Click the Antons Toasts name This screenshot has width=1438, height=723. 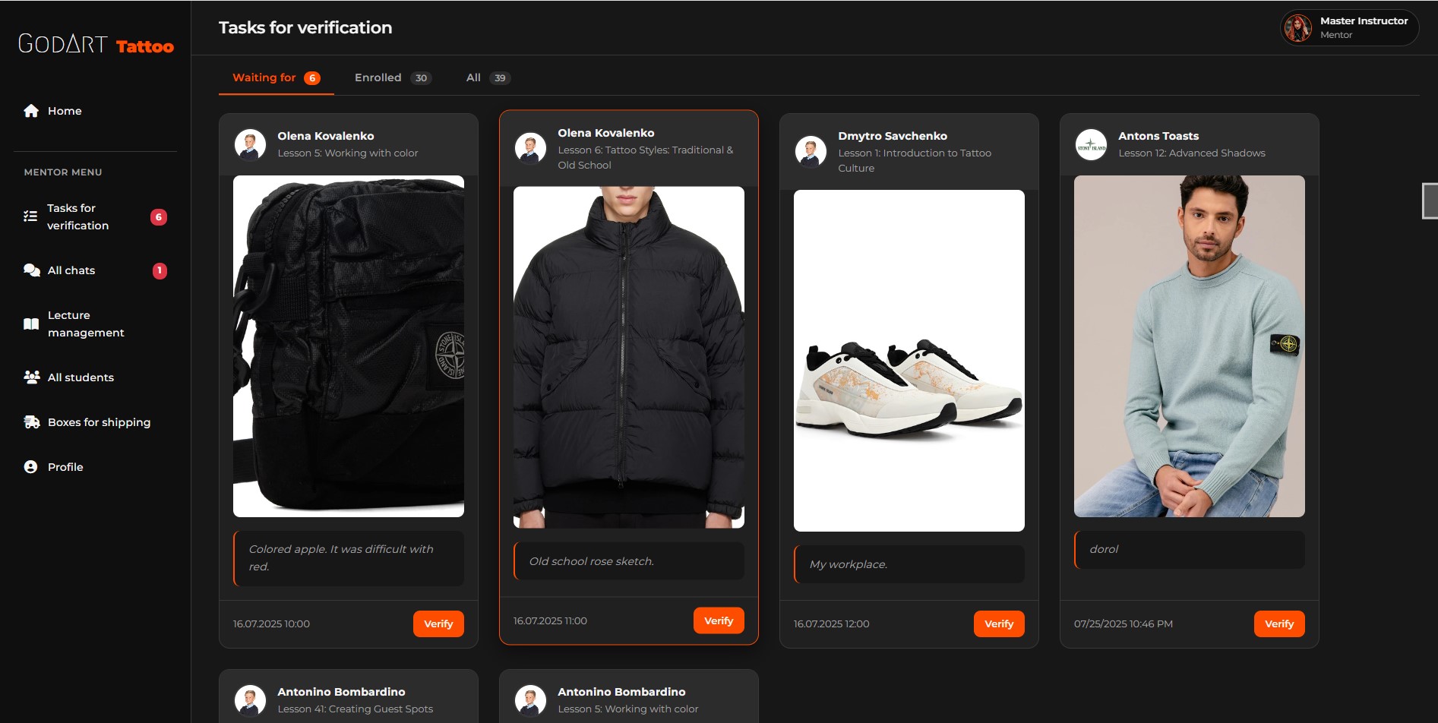coord(1158,136)
